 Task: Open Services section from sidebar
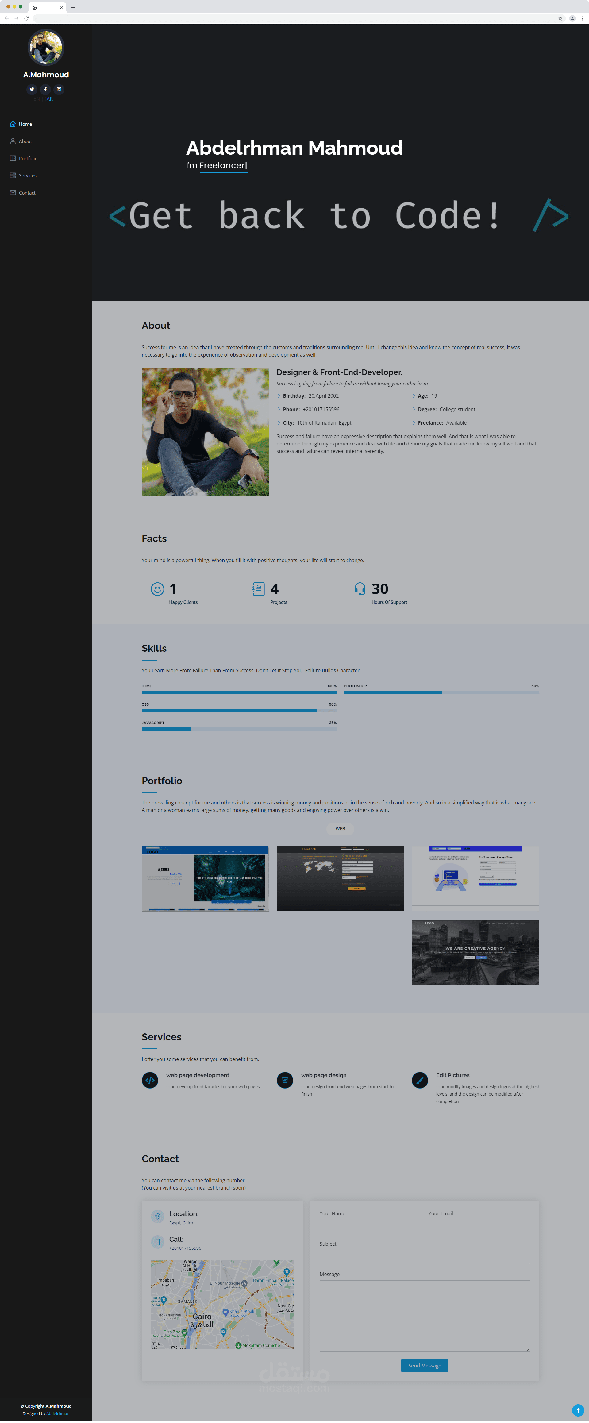pos(27,176)
